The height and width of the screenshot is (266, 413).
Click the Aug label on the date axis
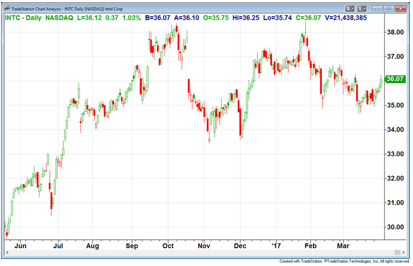(x=92, y=246)
